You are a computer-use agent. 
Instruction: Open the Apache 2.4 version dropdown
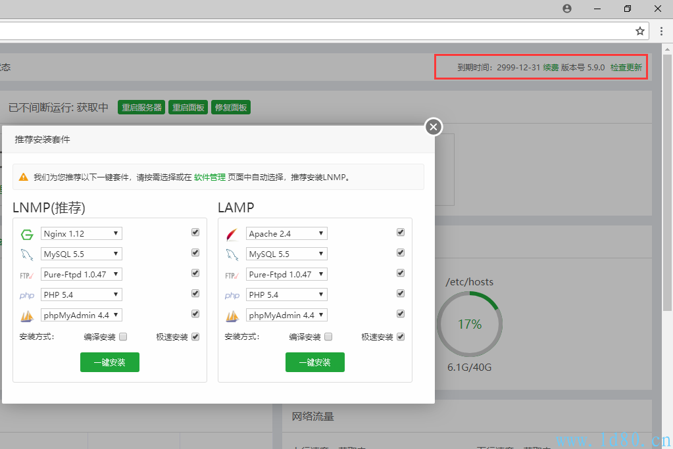[287, 233]
